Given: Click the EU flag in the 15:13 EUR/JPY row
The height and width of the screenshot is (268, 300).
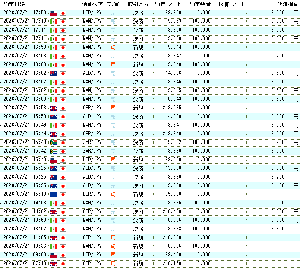Looking at the screenshot, I should [x=54, y=195].
